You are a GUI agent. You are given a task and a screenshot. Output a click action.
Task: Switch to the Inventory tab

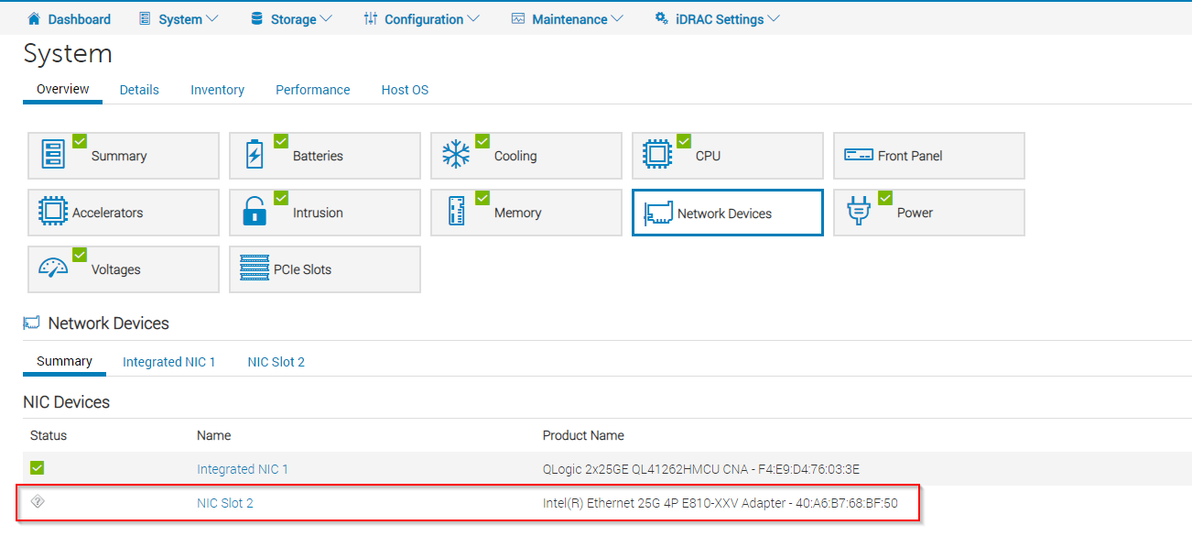217,89
